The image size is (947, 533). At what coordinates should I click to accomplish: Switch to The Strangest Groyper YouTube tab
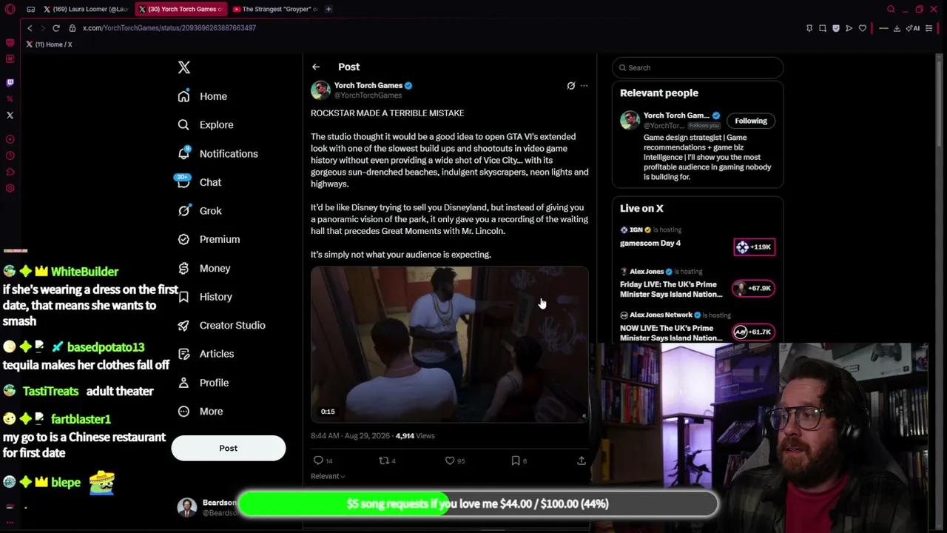(x=274, y=9)
